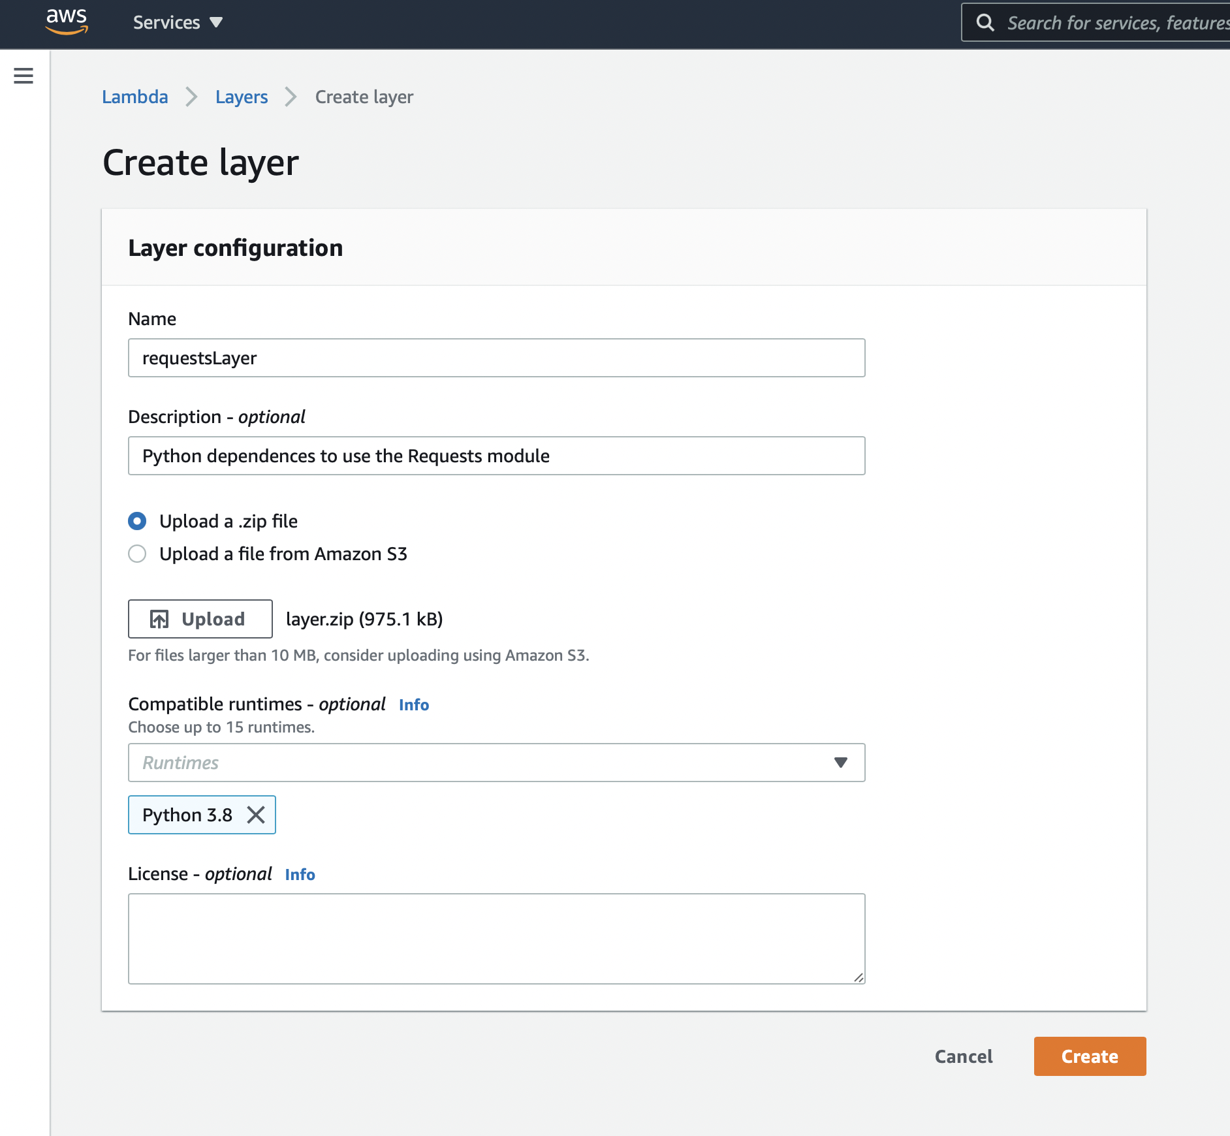Click the 'Layer configuration' heading

click(x=236, y=248)
